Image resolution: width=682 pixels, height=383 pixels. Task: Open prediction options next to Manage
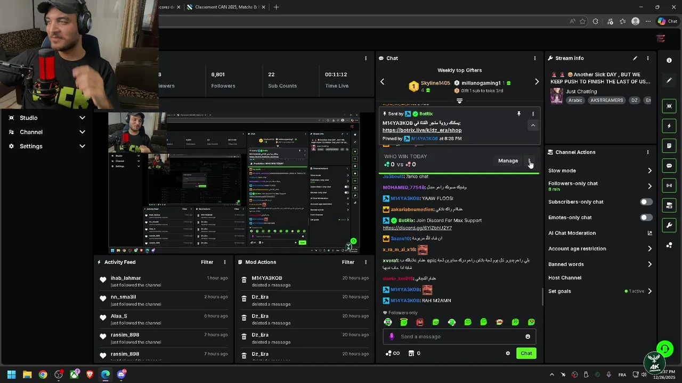tap(530, 161)
